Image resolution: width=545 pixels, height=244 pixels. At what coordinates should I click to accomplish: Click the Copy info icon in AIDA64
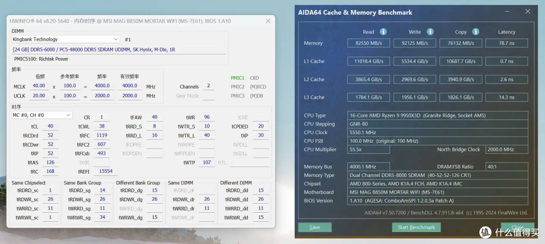tap(475, 32)
